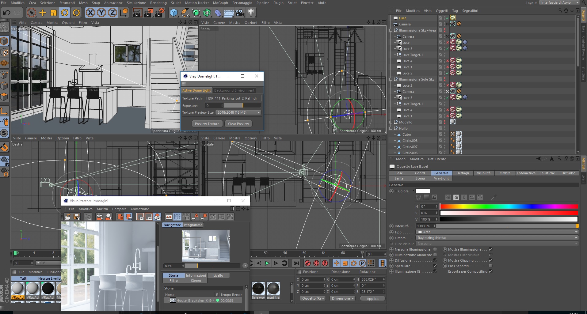Uncheck the Mostra Clipping checkbox
The height and width of the screenshot is (314, 587).
(x=490, y=260)
